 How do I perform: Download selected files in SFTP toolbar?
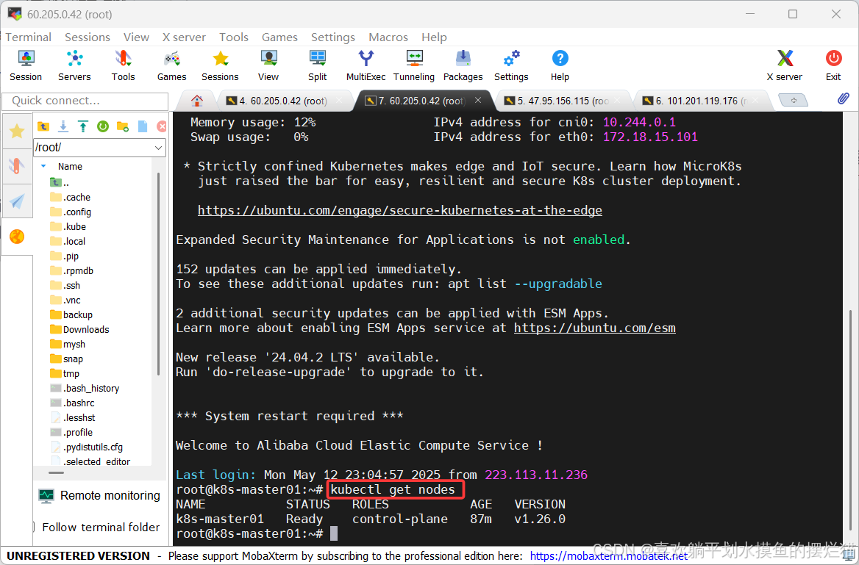coord(63,126)
